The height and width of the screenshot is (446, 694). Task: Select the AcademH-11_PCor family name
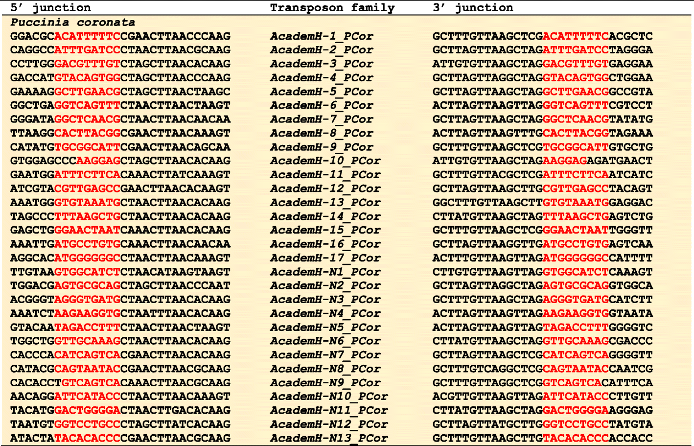tap(325, 175)
